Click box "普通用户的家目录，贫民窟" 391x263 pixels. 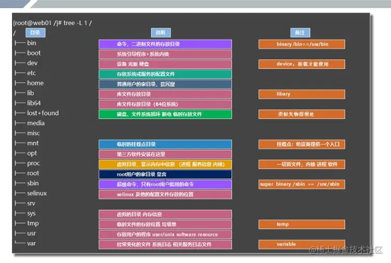165,84
